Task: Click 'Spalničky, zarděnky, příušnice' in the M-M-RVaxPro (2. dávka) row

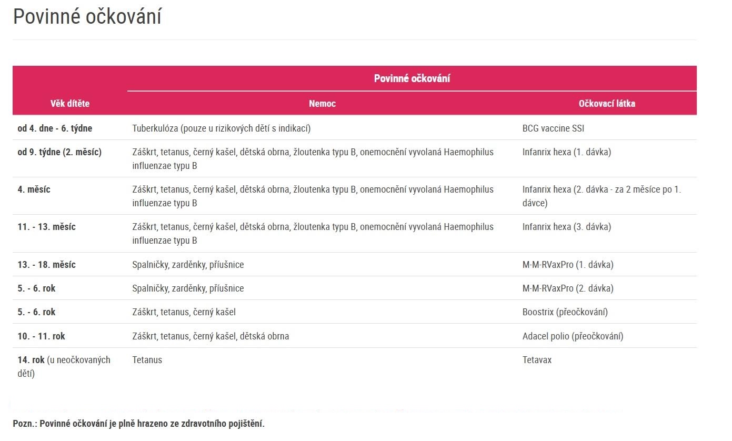Action: 188,288
